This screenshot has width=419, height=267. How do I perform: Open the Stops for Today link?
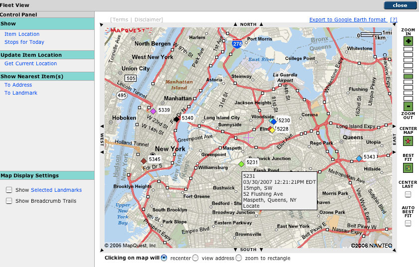coord(24,42)
